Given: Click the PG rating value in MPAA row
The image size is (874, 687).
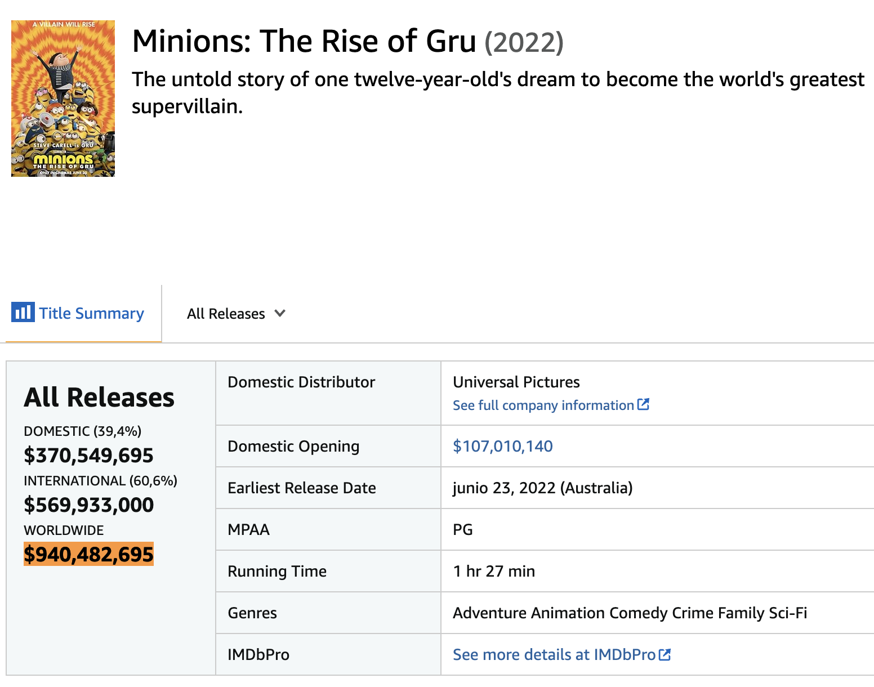Looking at the screenshot, I should click(x=463, y=529).
